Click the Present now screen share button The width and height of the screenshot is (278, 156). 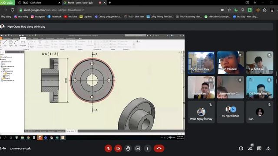click(138, 148)
